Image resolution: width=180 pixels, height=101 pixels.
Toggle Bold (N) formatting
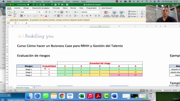(x=21, y=16)
